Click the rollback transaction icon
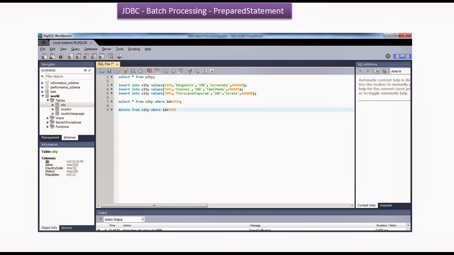The height and width of the screenshot is (255, 454). (x=173, y=71)
